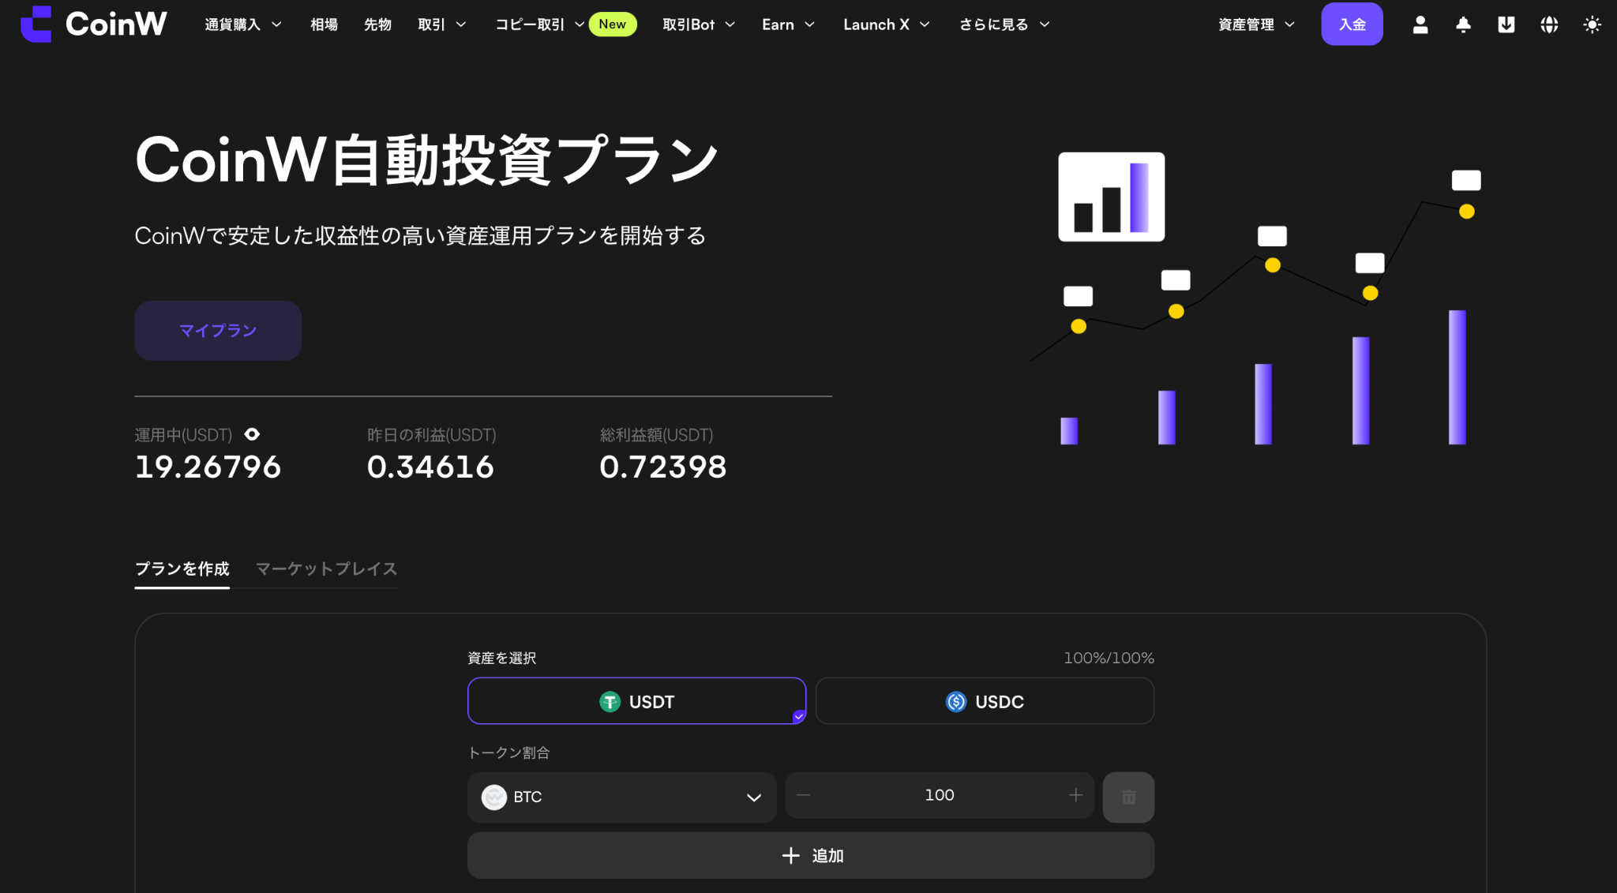
Task: Expand the 資産管理 menu
Action: pyautogui.click(x=1256, y=24)
